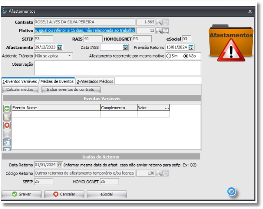Switch to 2-Atestados Médicos tab
Viewport: 263px width, 209px height.
coord(95,81)
